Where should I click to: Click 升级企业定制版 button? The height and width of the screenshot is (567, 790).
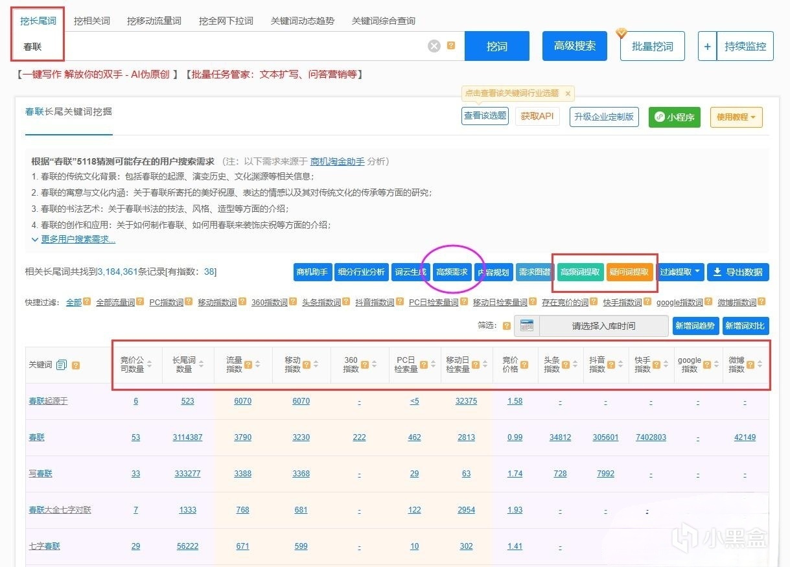tap(604, 117)
